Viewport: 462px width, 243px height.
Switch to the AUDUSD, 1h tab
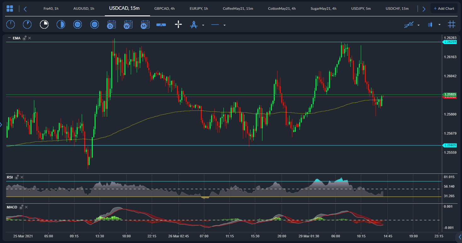[x=84, y=8]
